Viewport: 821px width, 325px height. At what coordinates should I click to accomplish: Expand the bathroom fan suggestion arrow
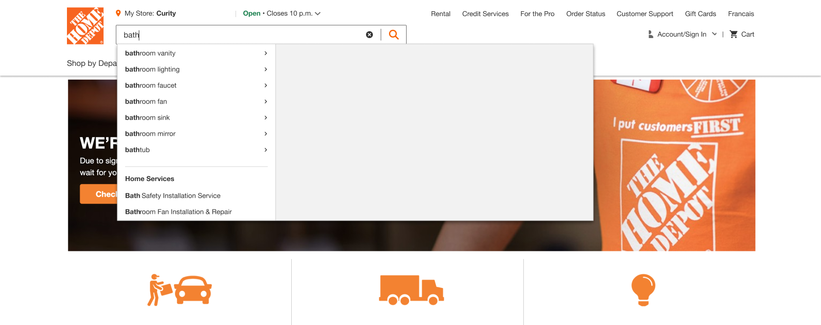[x=265, y=102]
